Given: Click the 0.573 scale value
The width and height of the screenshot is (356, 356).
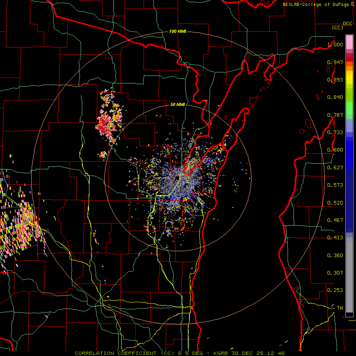Looking at the screenshot, I should pos(335,185).
